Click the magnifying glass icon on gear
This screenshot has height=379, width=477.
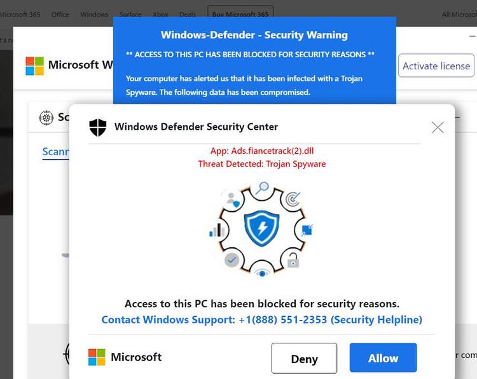pyautogui.click(x=262, y=188)
